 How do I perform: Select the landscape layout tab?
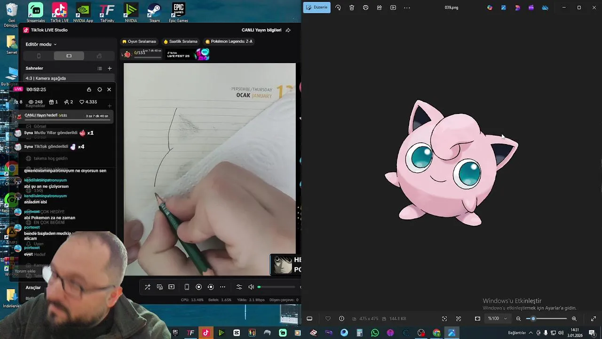pos(69,56)
